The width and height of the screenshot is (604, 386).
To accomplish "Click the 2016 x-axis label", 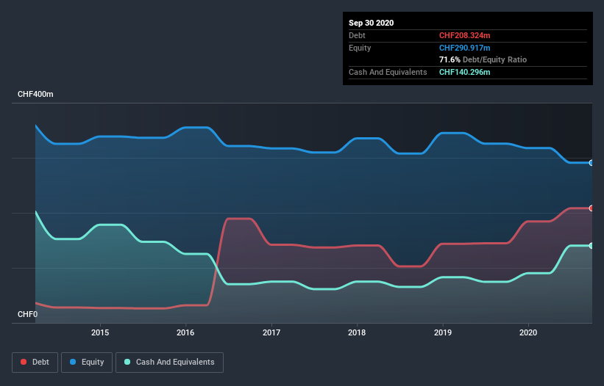I will coord(185,332).
